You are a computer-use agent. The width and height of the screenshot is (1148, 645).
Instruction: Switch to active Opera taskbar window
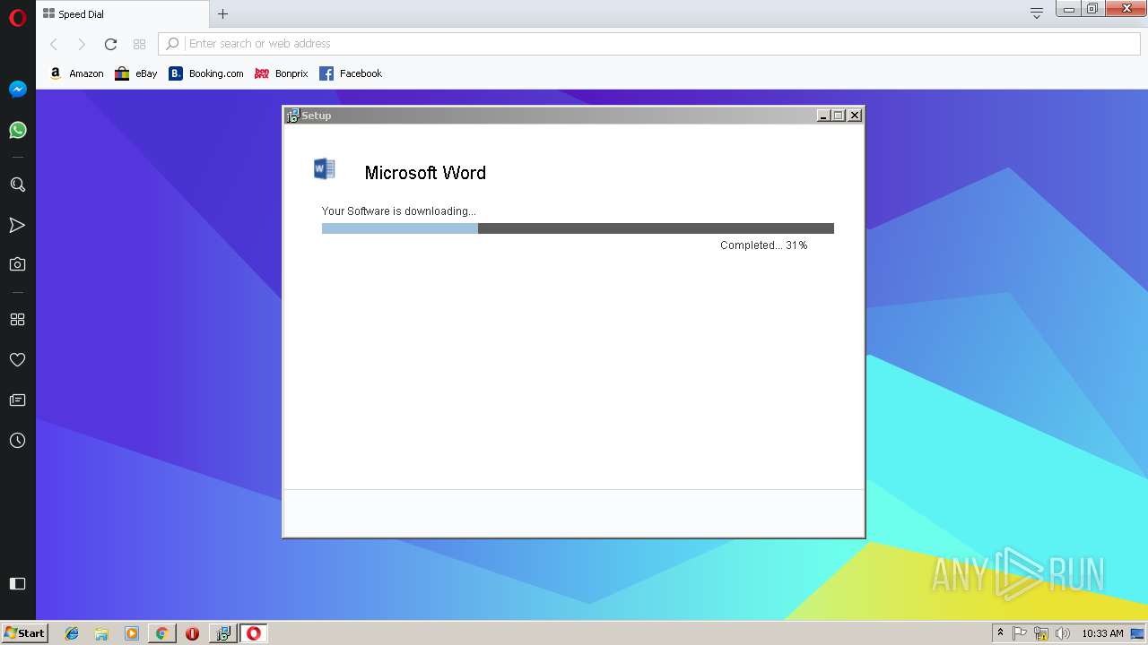click(254, 633)
